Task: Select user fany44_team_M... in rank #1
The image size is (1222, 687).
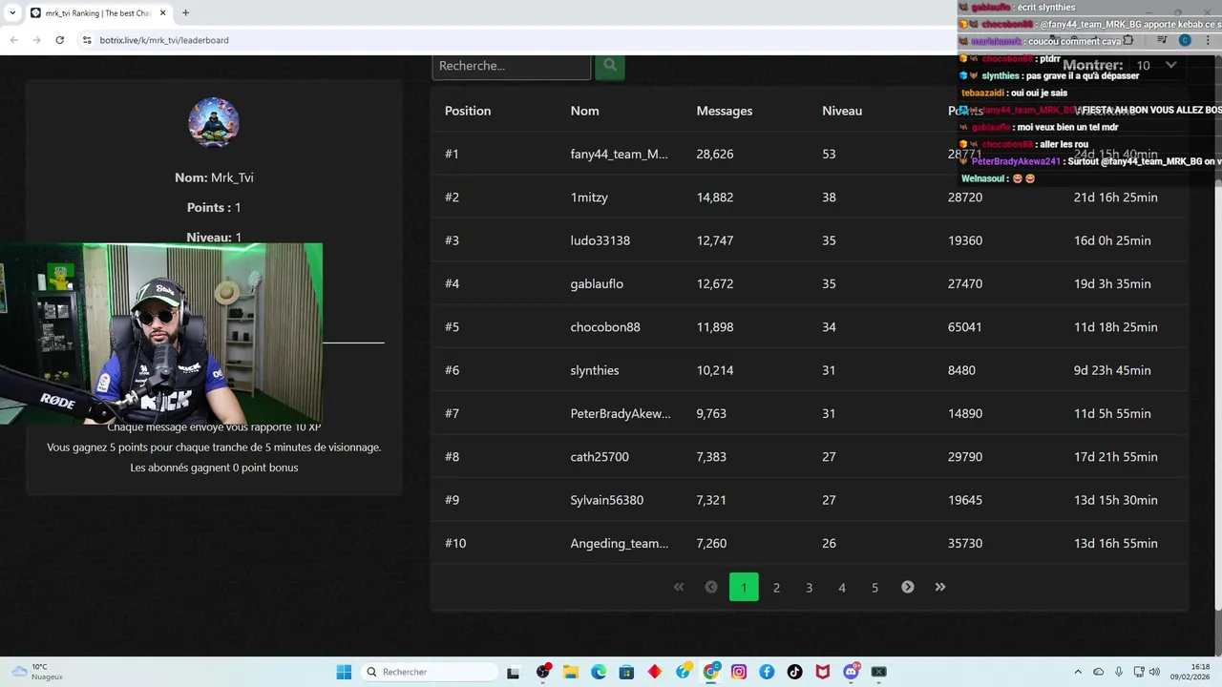Action: [x=620, y=154]
